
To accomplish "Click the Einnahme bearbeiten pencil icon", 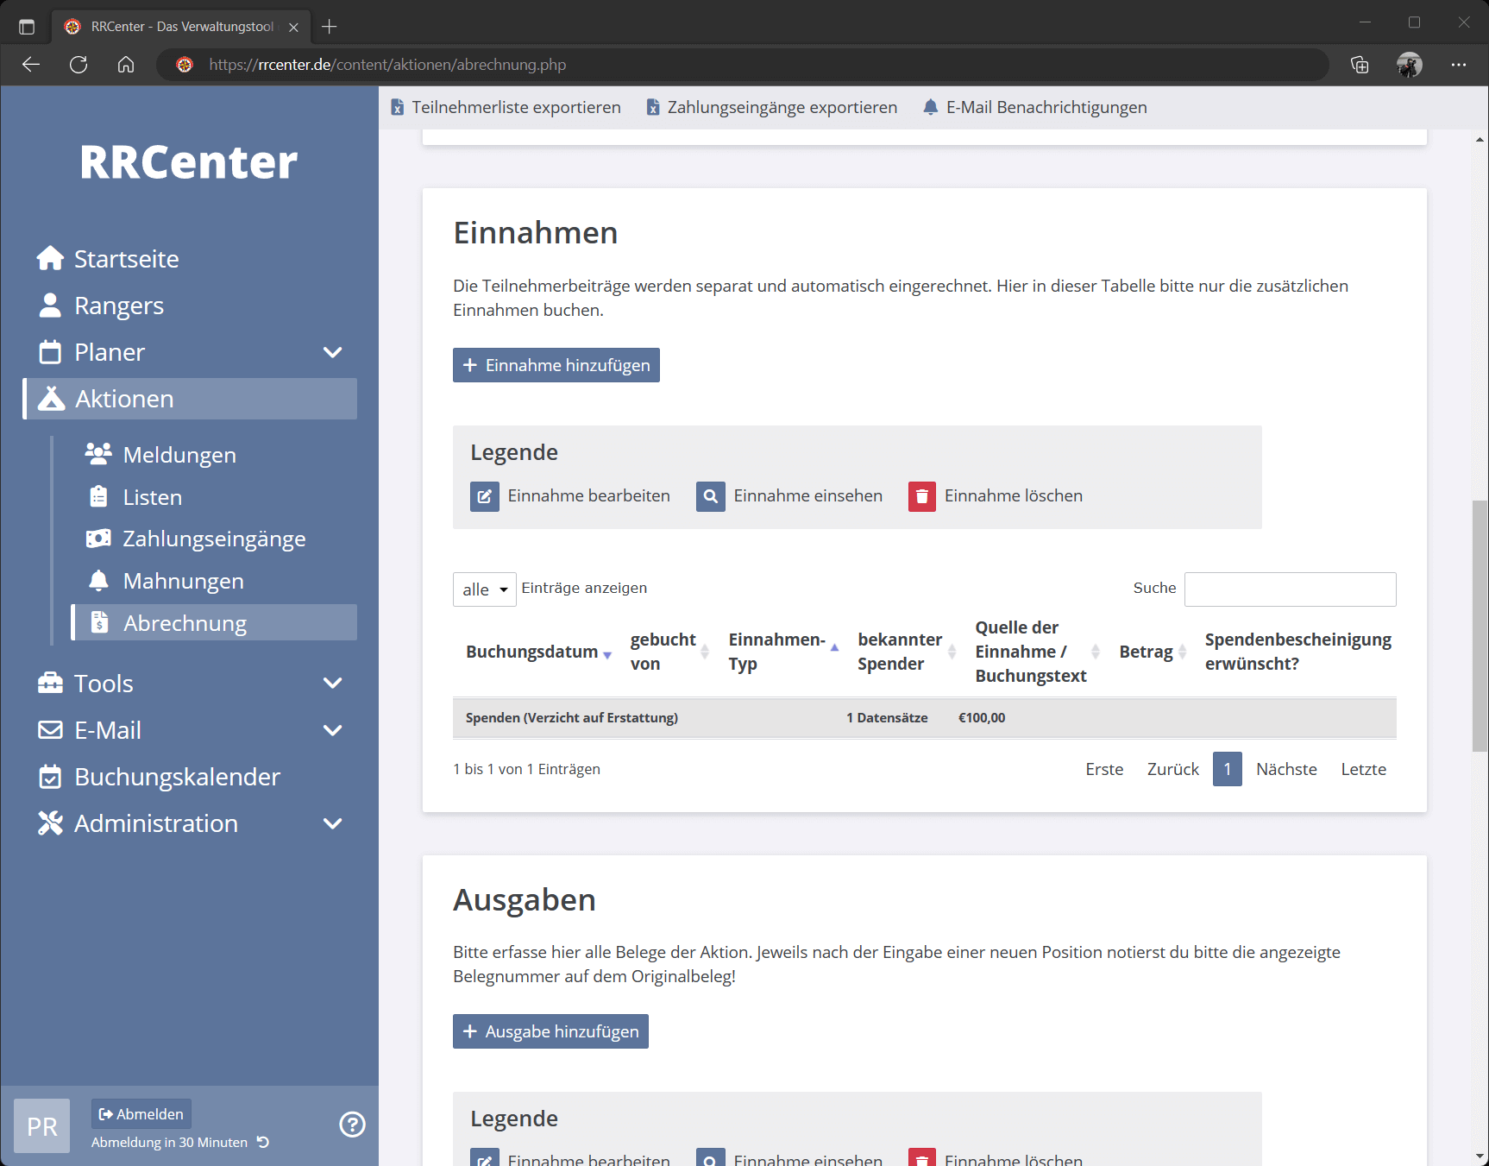I will click(x=485, y=496).
